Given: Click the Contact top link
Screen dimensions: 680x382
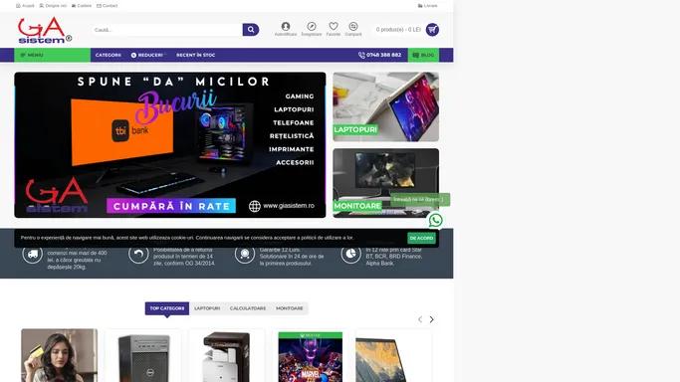Looking at the screenshot, I should click(108, 6).
